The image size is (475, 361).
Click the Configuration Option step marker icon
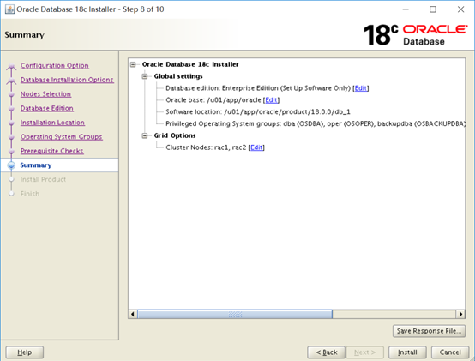pyautogui.click(x=11, y=66)
